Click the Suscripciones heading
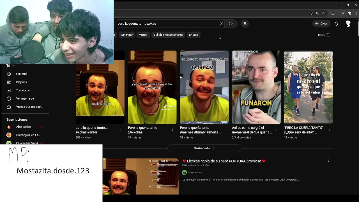 (x=17, y=120)
